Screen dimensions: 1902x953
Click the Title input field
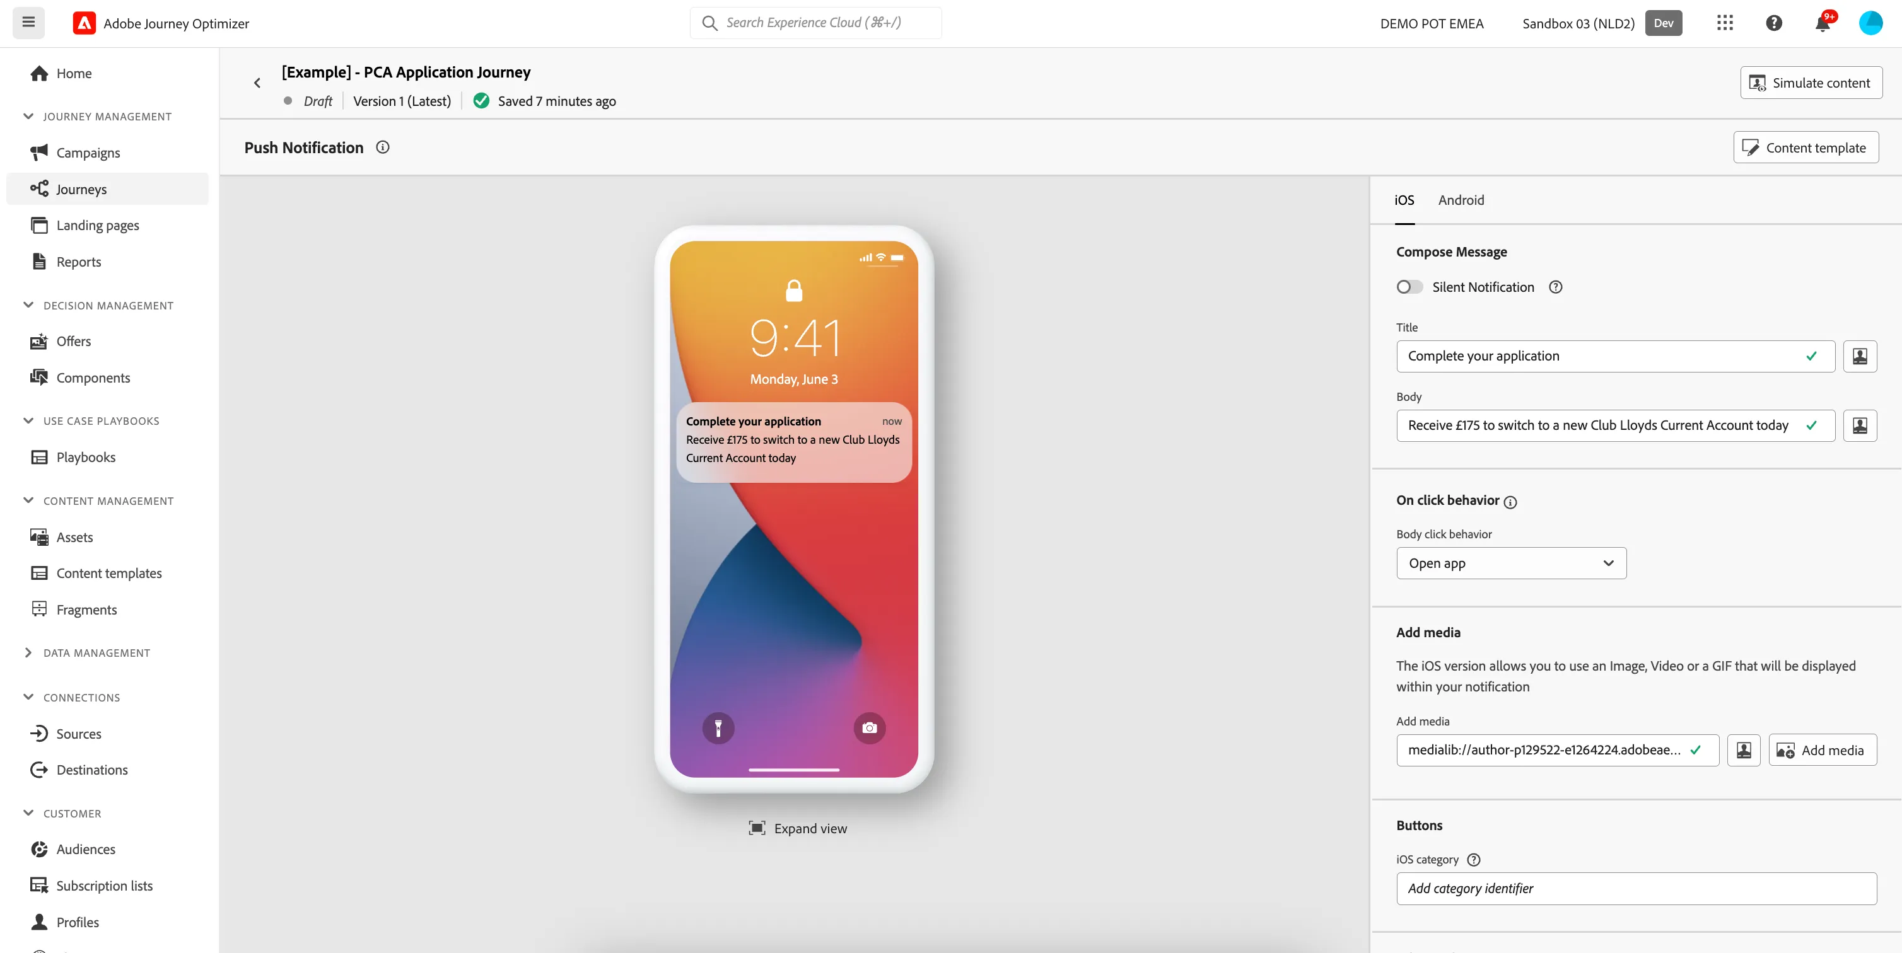tap(1615, 357)
